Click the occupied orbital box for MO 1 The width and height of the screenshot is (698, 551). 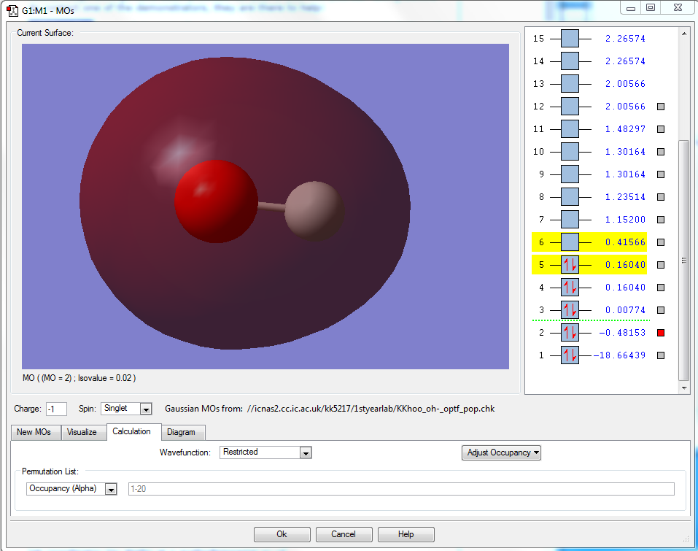pyautogui.click(x=570, y=355)
